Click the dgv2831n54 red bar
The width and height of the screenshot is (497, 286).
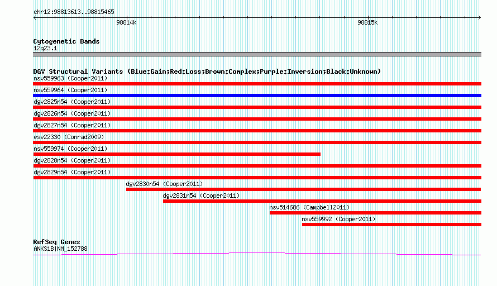322,201
